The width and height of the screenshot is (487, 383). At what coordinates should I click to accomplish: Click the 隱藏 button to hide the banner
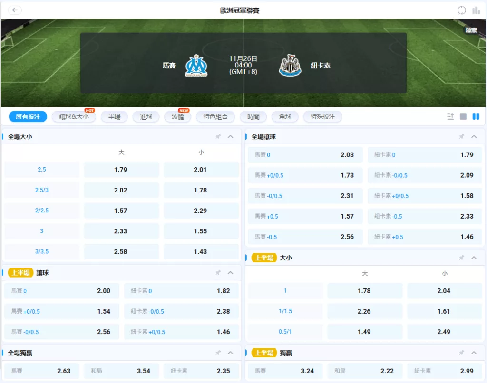click(470, 30)
